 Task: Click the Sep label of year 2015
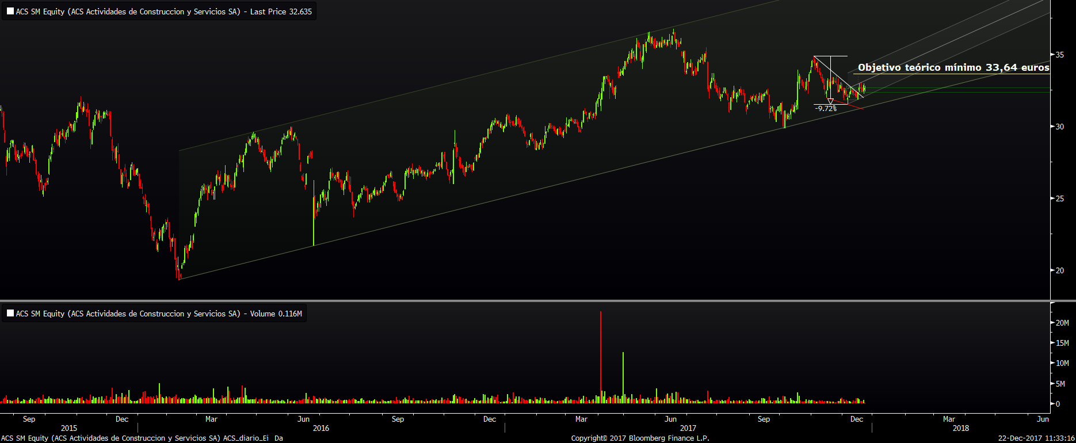point(29,419)
